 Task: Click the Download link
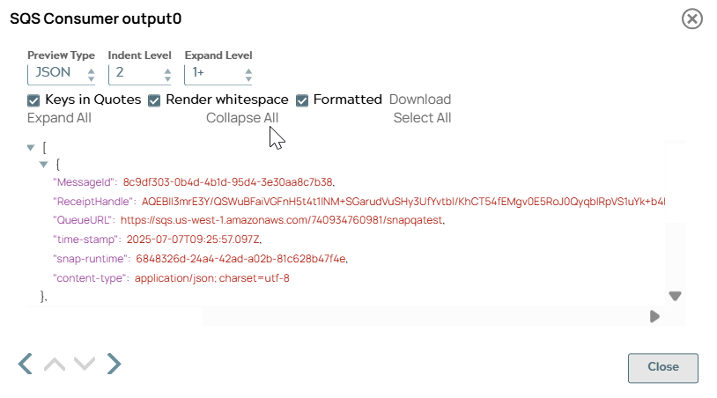pyautogui.click(x=420, y=99)
